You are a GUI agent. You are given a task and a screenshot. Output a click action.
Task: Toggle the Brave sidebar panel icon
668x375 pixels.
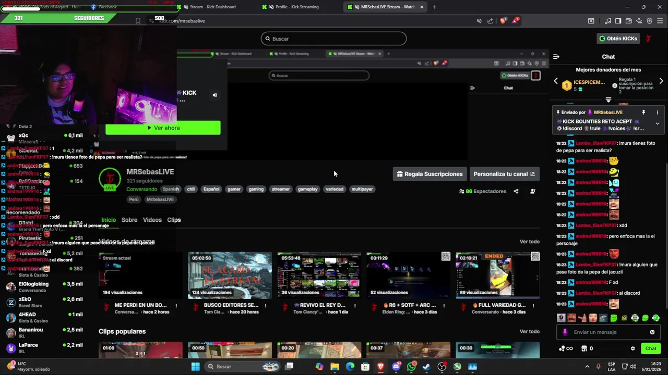point(618,21)
